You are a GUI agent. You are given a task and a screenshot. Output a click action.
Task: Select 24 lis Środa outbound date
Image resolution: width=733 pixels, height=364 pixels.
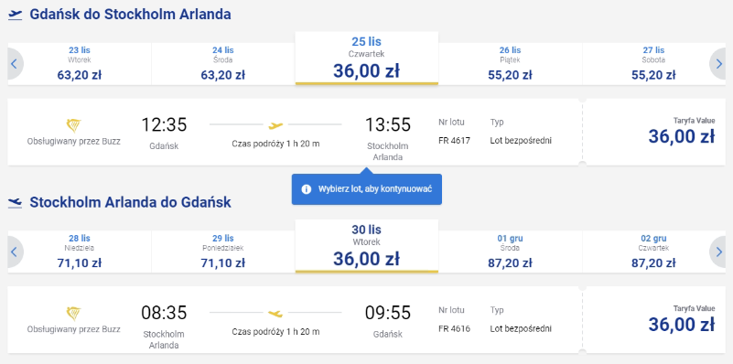click(x=223, y=64)
